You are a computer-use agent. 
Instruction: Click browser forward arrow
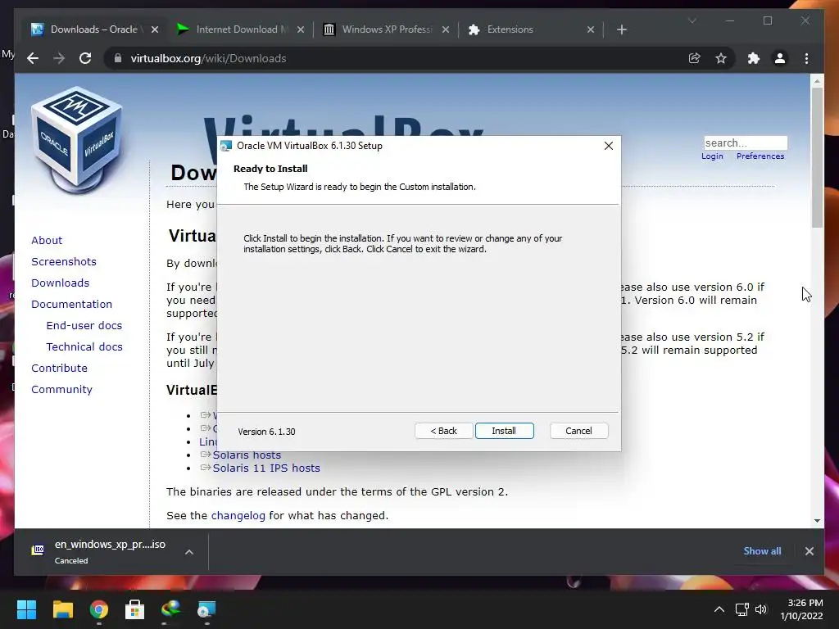click(59, 58)
